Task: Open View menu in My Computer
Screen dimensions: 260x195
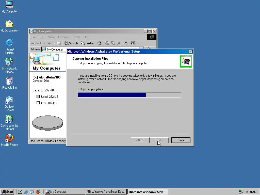Action: 51,37
